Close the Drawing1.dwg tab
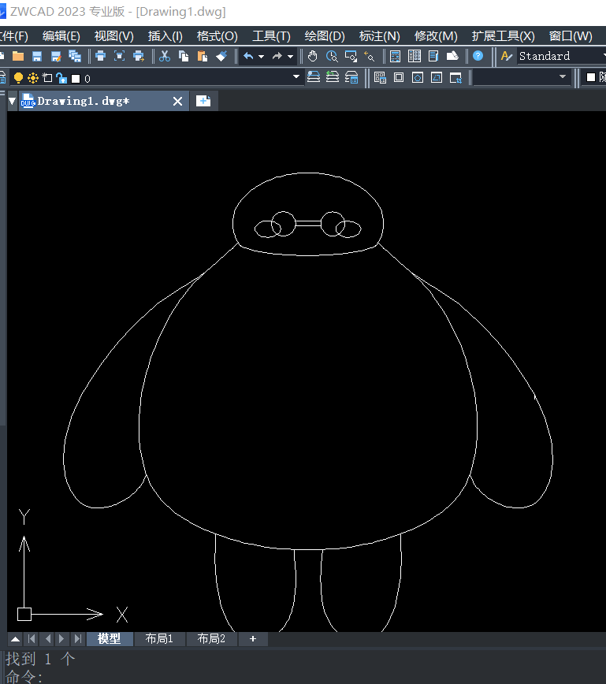 tap(177, 101)
